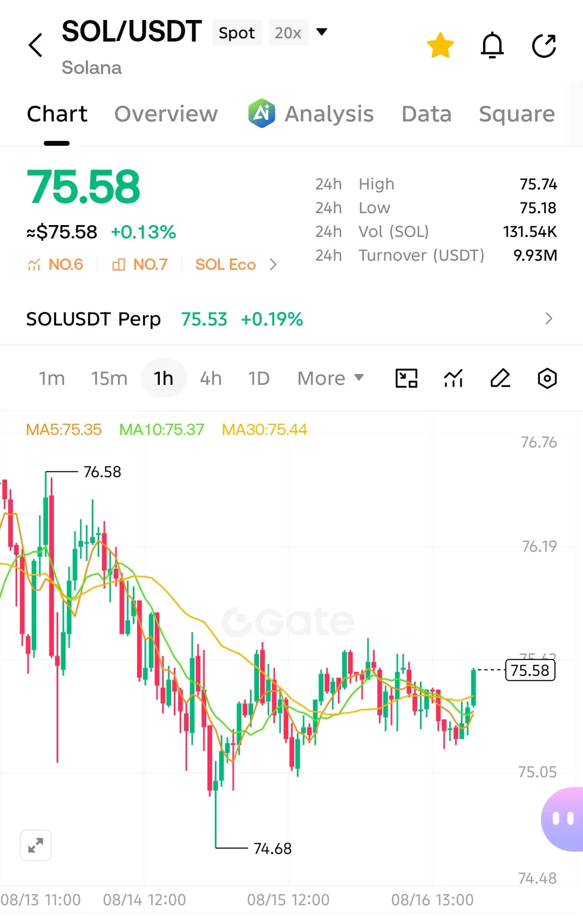Open the NO.7 ranking link
The height and width of the screenshot is (916, 583).
pyautogui.click(x=140, y=264)
